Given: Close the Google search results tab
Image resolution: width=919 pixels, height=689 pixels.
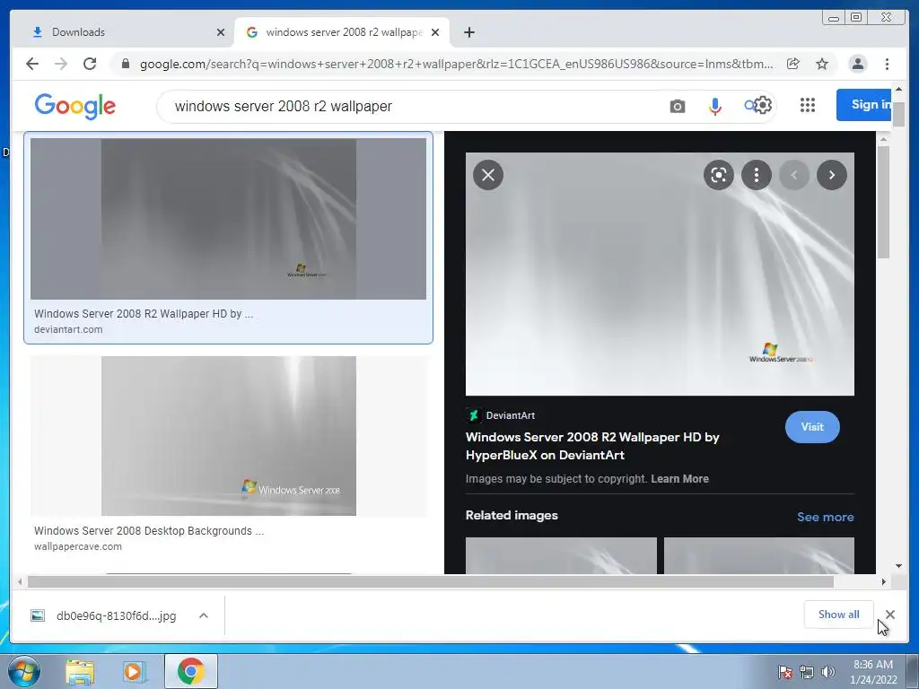Looking at the screenshot, I should coord(435,32).
